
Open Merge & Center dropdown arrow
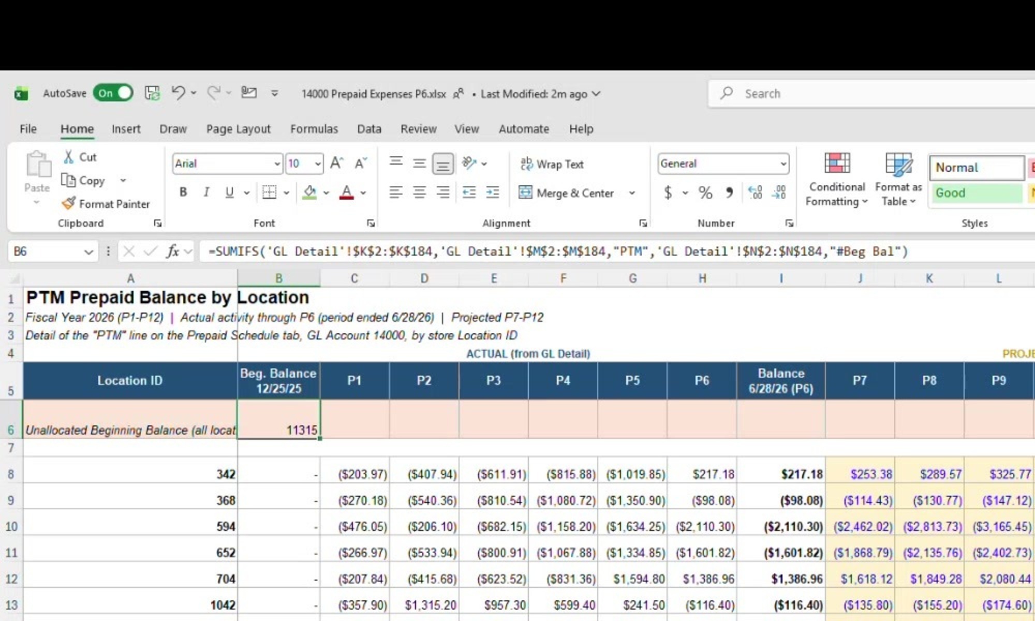point(632,193)
